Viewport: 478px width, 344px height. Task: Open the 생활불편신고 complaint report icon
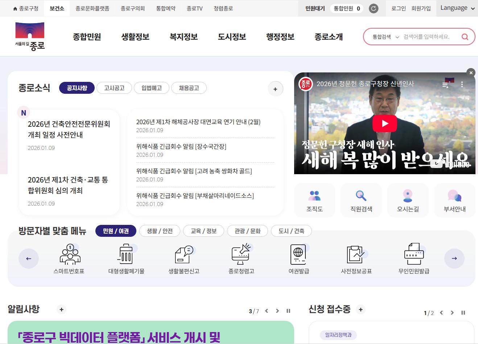[184, 258]
